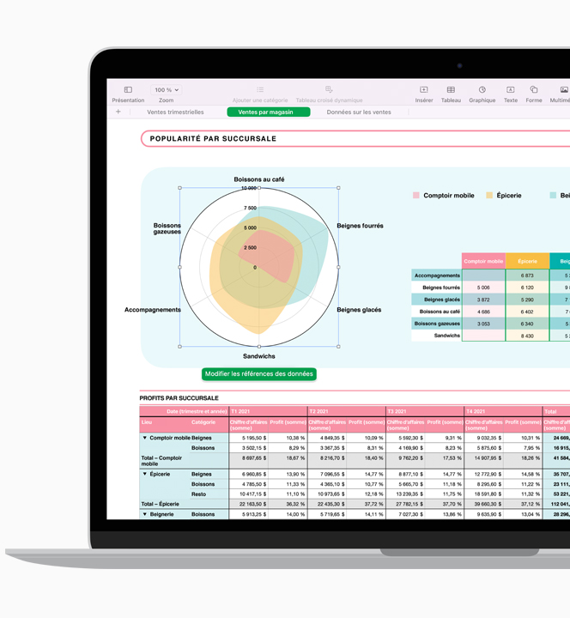The image size is (570, 618).
Task: Open the Forme shapes menu
Action: (534, 90)
